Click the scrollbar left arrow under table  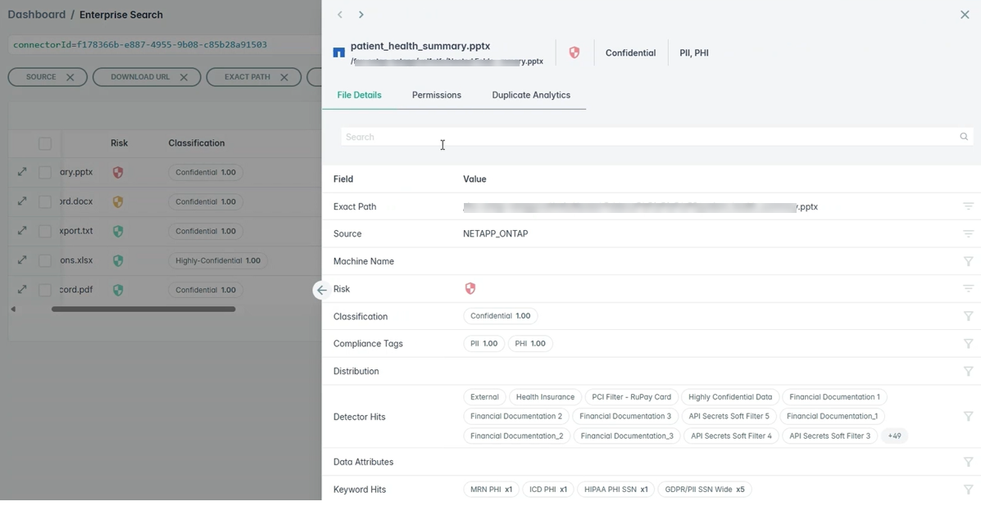[x=13, y=309]
